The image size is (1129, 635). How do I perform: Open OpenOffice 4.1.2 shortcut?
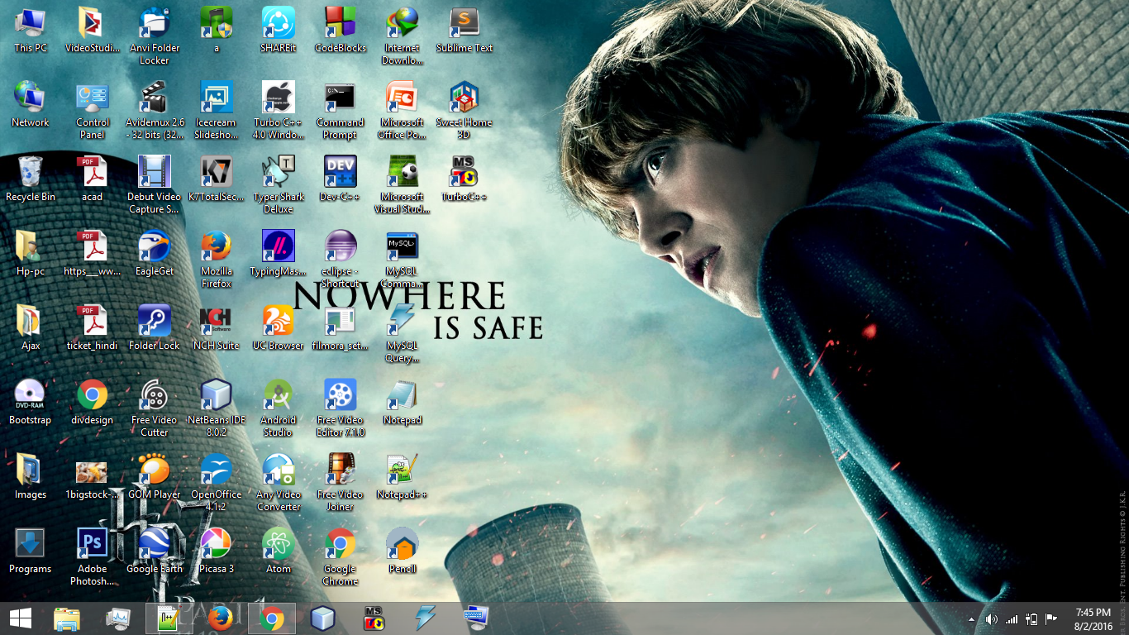pos(217,483)
